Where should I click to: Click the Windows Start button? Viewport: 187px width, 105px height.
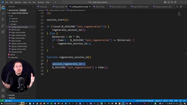tap(2, 104)
